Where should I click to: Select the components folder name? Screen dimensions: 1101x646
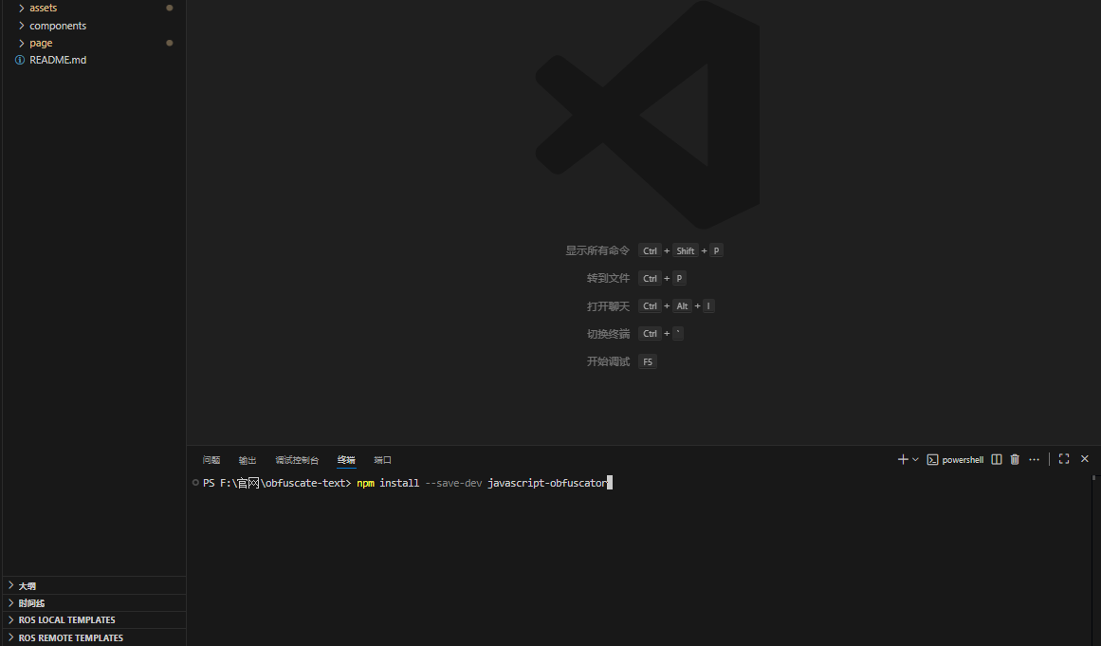(x=58, y=26)
